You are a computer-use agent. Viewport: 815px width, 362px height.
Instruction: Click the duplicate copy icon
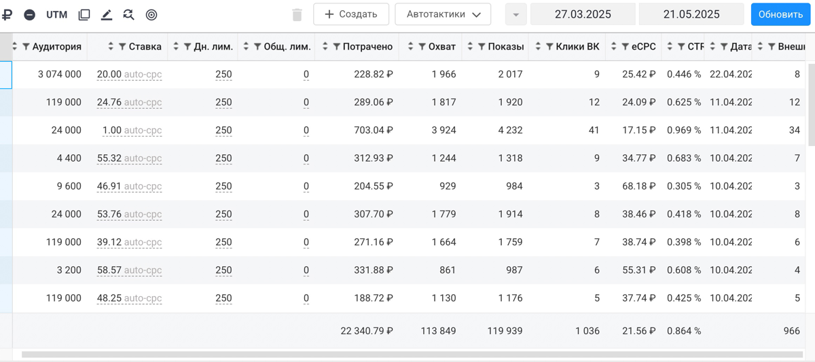tap(84, 14)
